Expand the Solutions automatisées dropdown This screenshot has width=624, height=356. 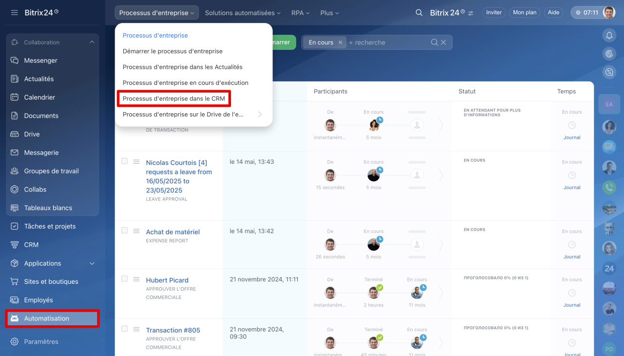click(x=242, y=13)
